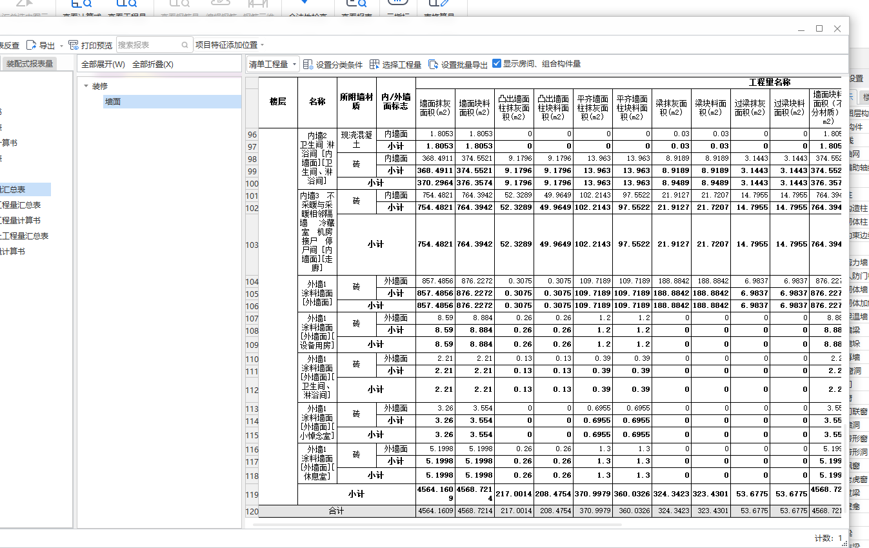Click the 内/外墙面标志 column header
The width and height of the screenshot is (869, 548).
point(396,102)
